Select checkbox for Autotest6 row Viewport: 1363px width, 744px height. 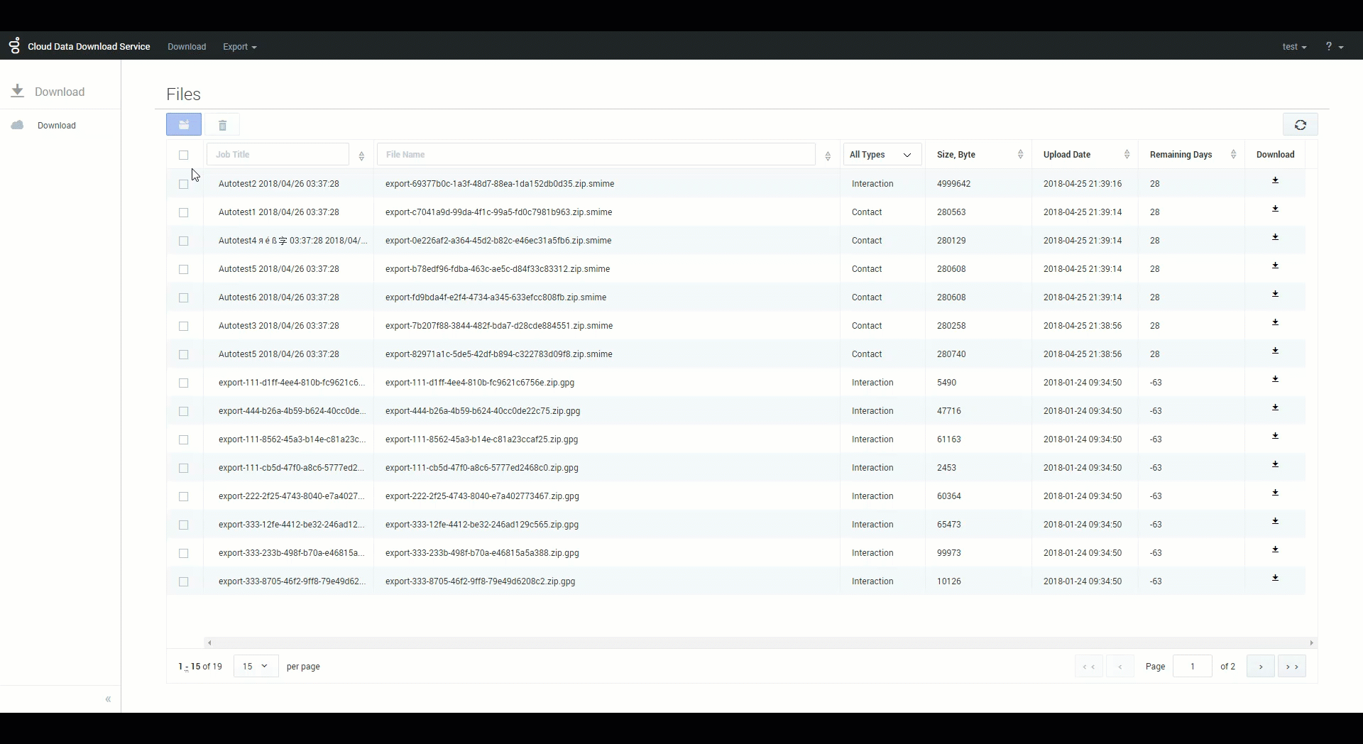point(184,297)
